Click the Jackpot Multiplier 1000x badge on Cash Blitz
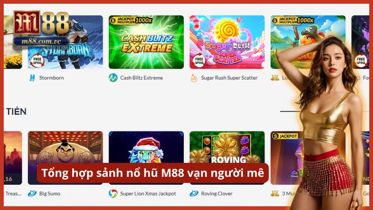This screenshot has height=210, width=373. [131, 21]
